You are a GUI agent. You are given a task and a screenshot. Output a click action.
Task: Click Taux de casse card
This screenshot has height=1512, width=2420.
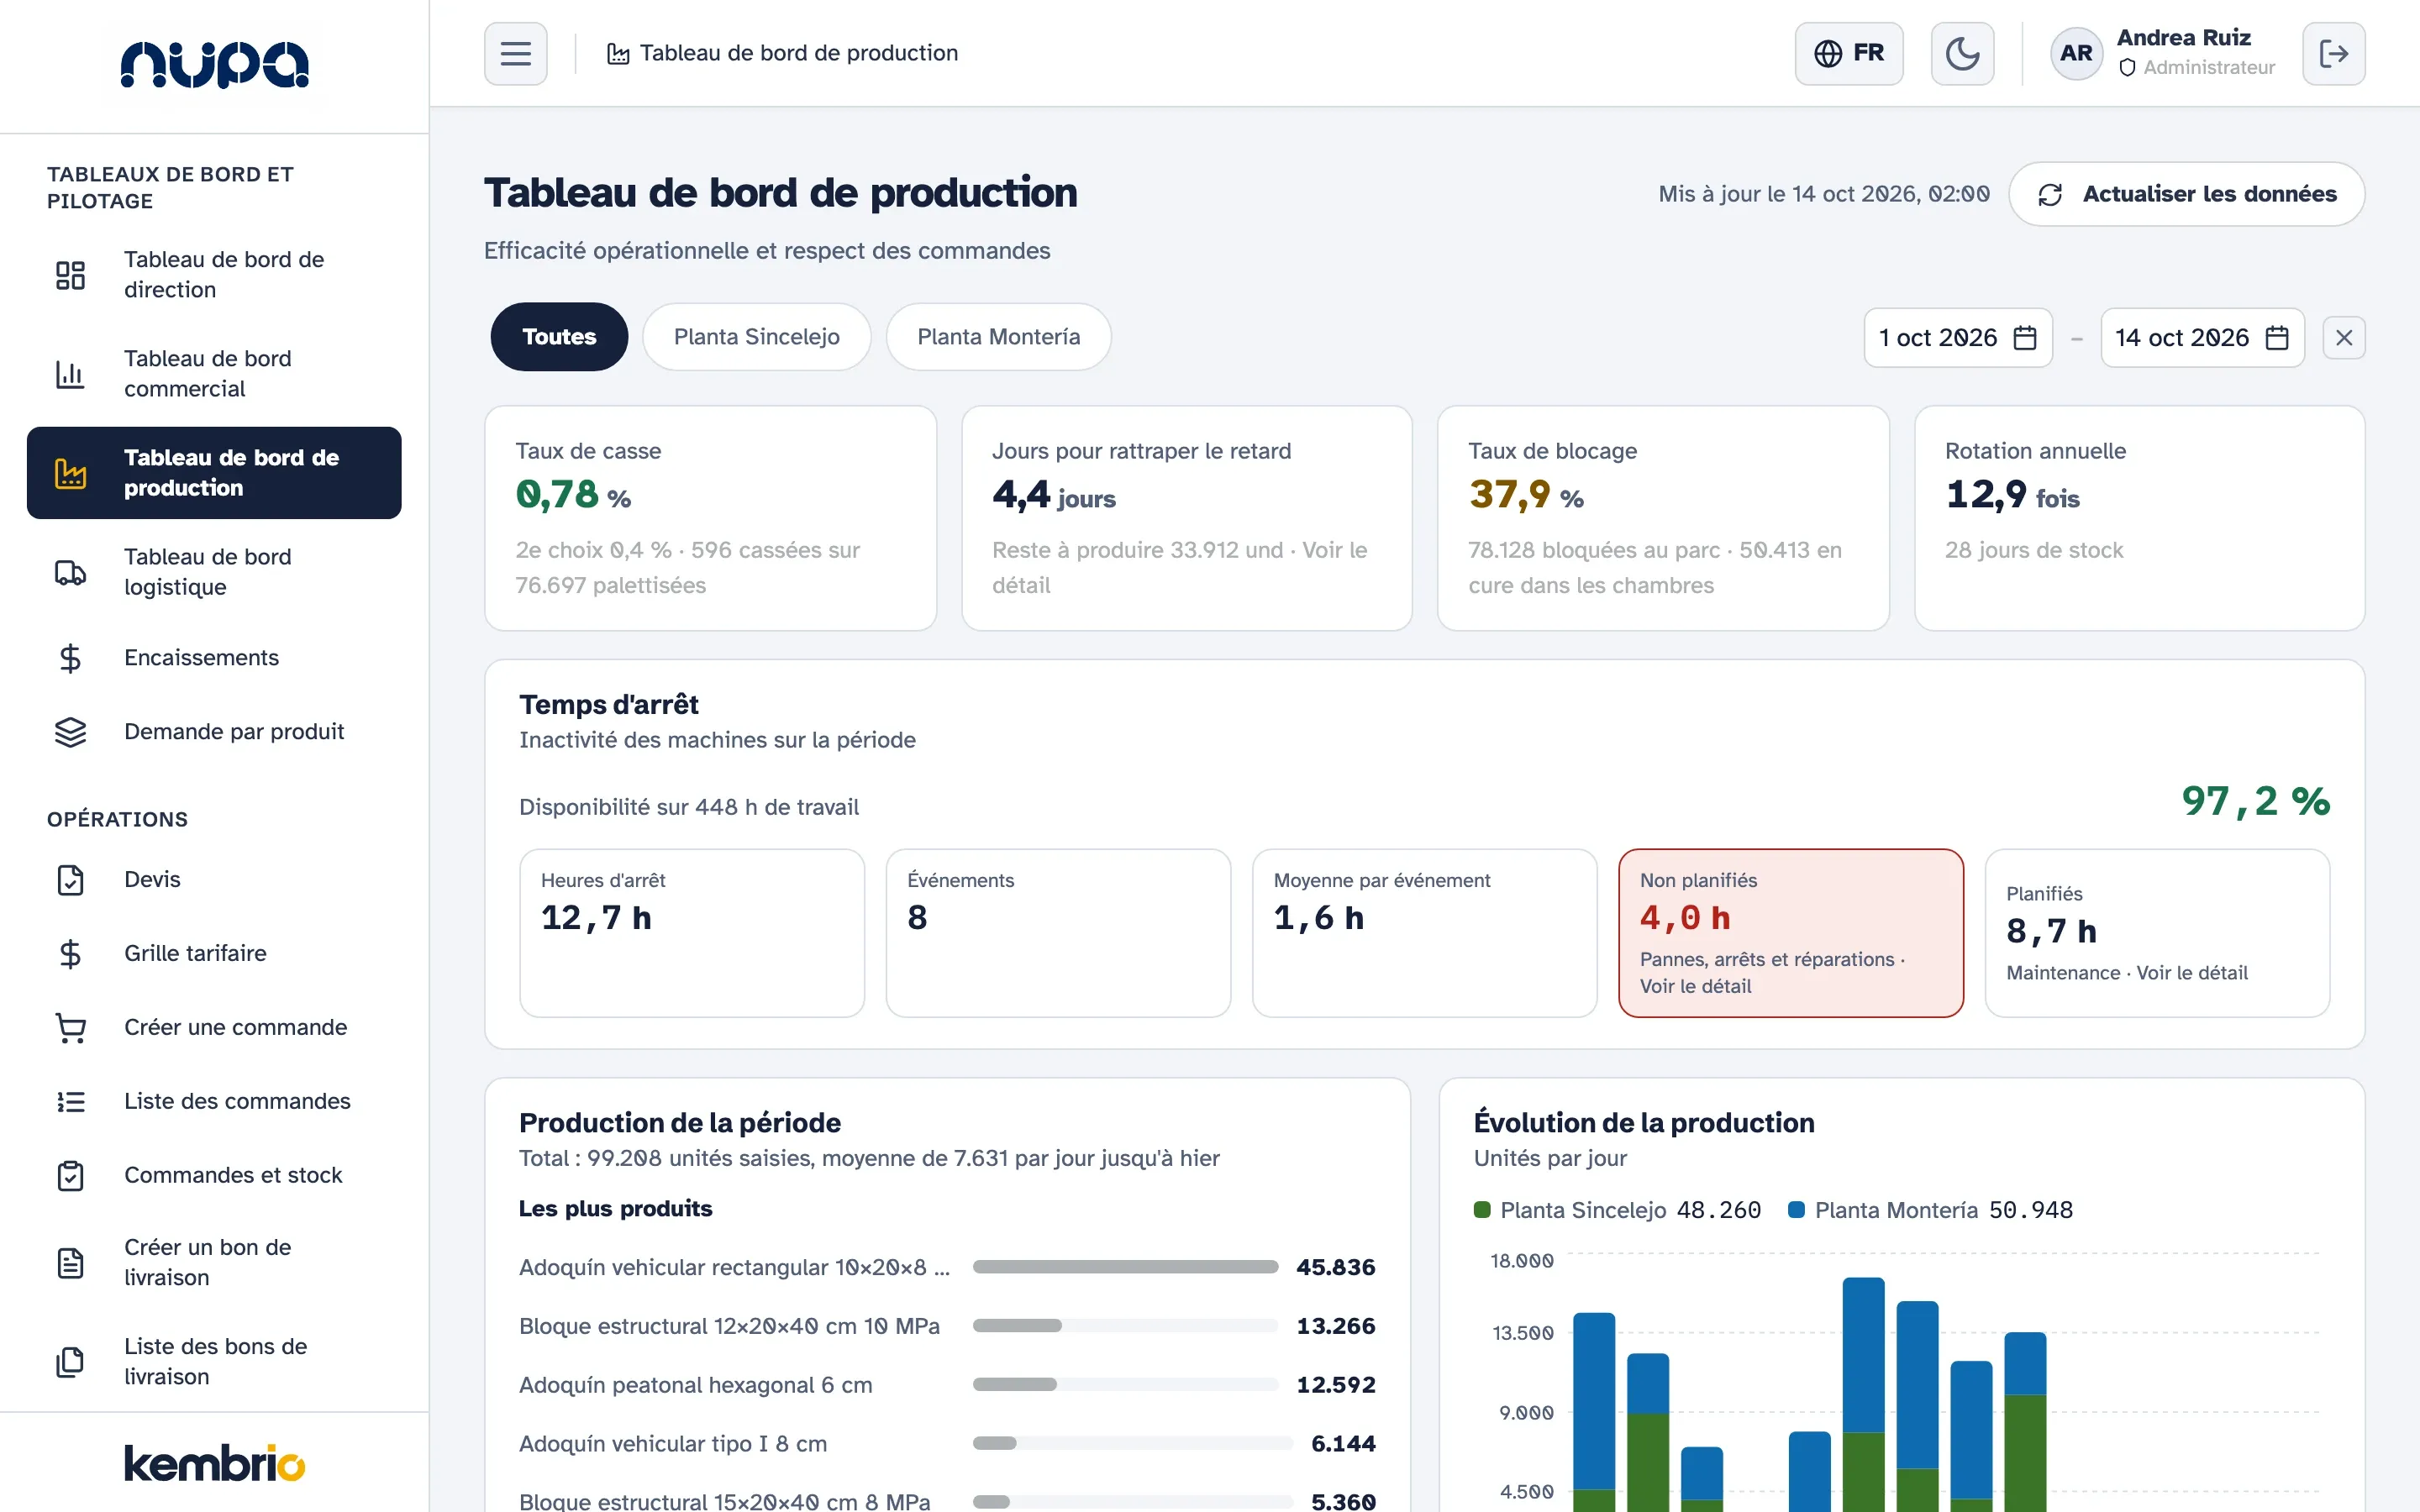click(x=710, y=518)
